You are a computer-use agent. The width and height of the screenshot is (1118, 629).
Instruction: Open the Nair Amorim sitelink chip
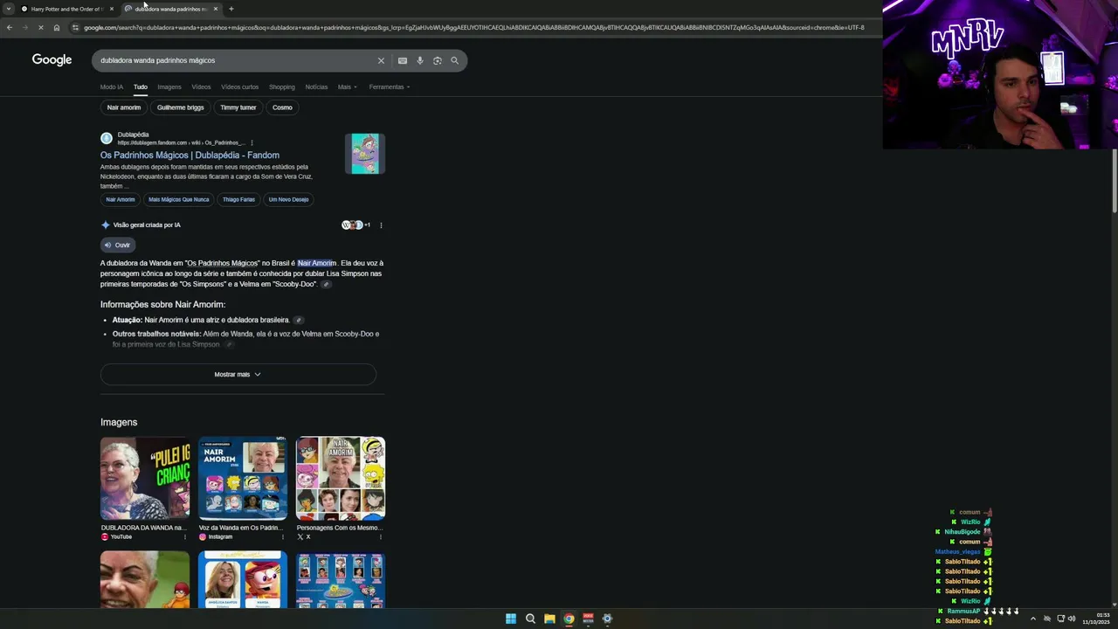[121, 199]
